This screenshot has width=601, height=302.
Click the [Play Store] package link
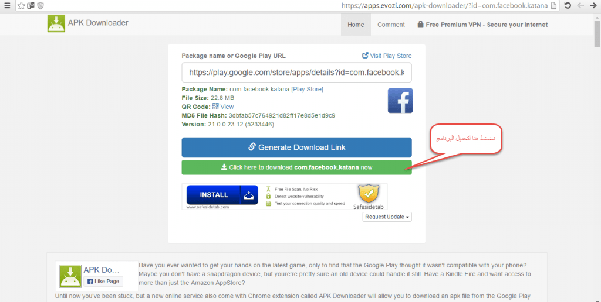308,89
